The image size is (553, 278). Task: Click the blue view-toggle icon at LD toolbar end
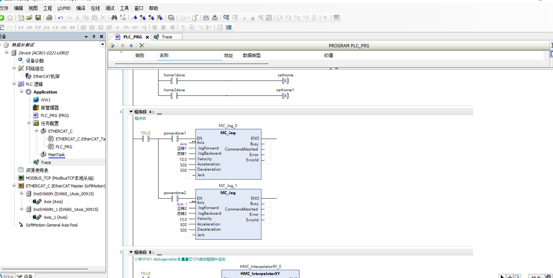click(229, 27)
